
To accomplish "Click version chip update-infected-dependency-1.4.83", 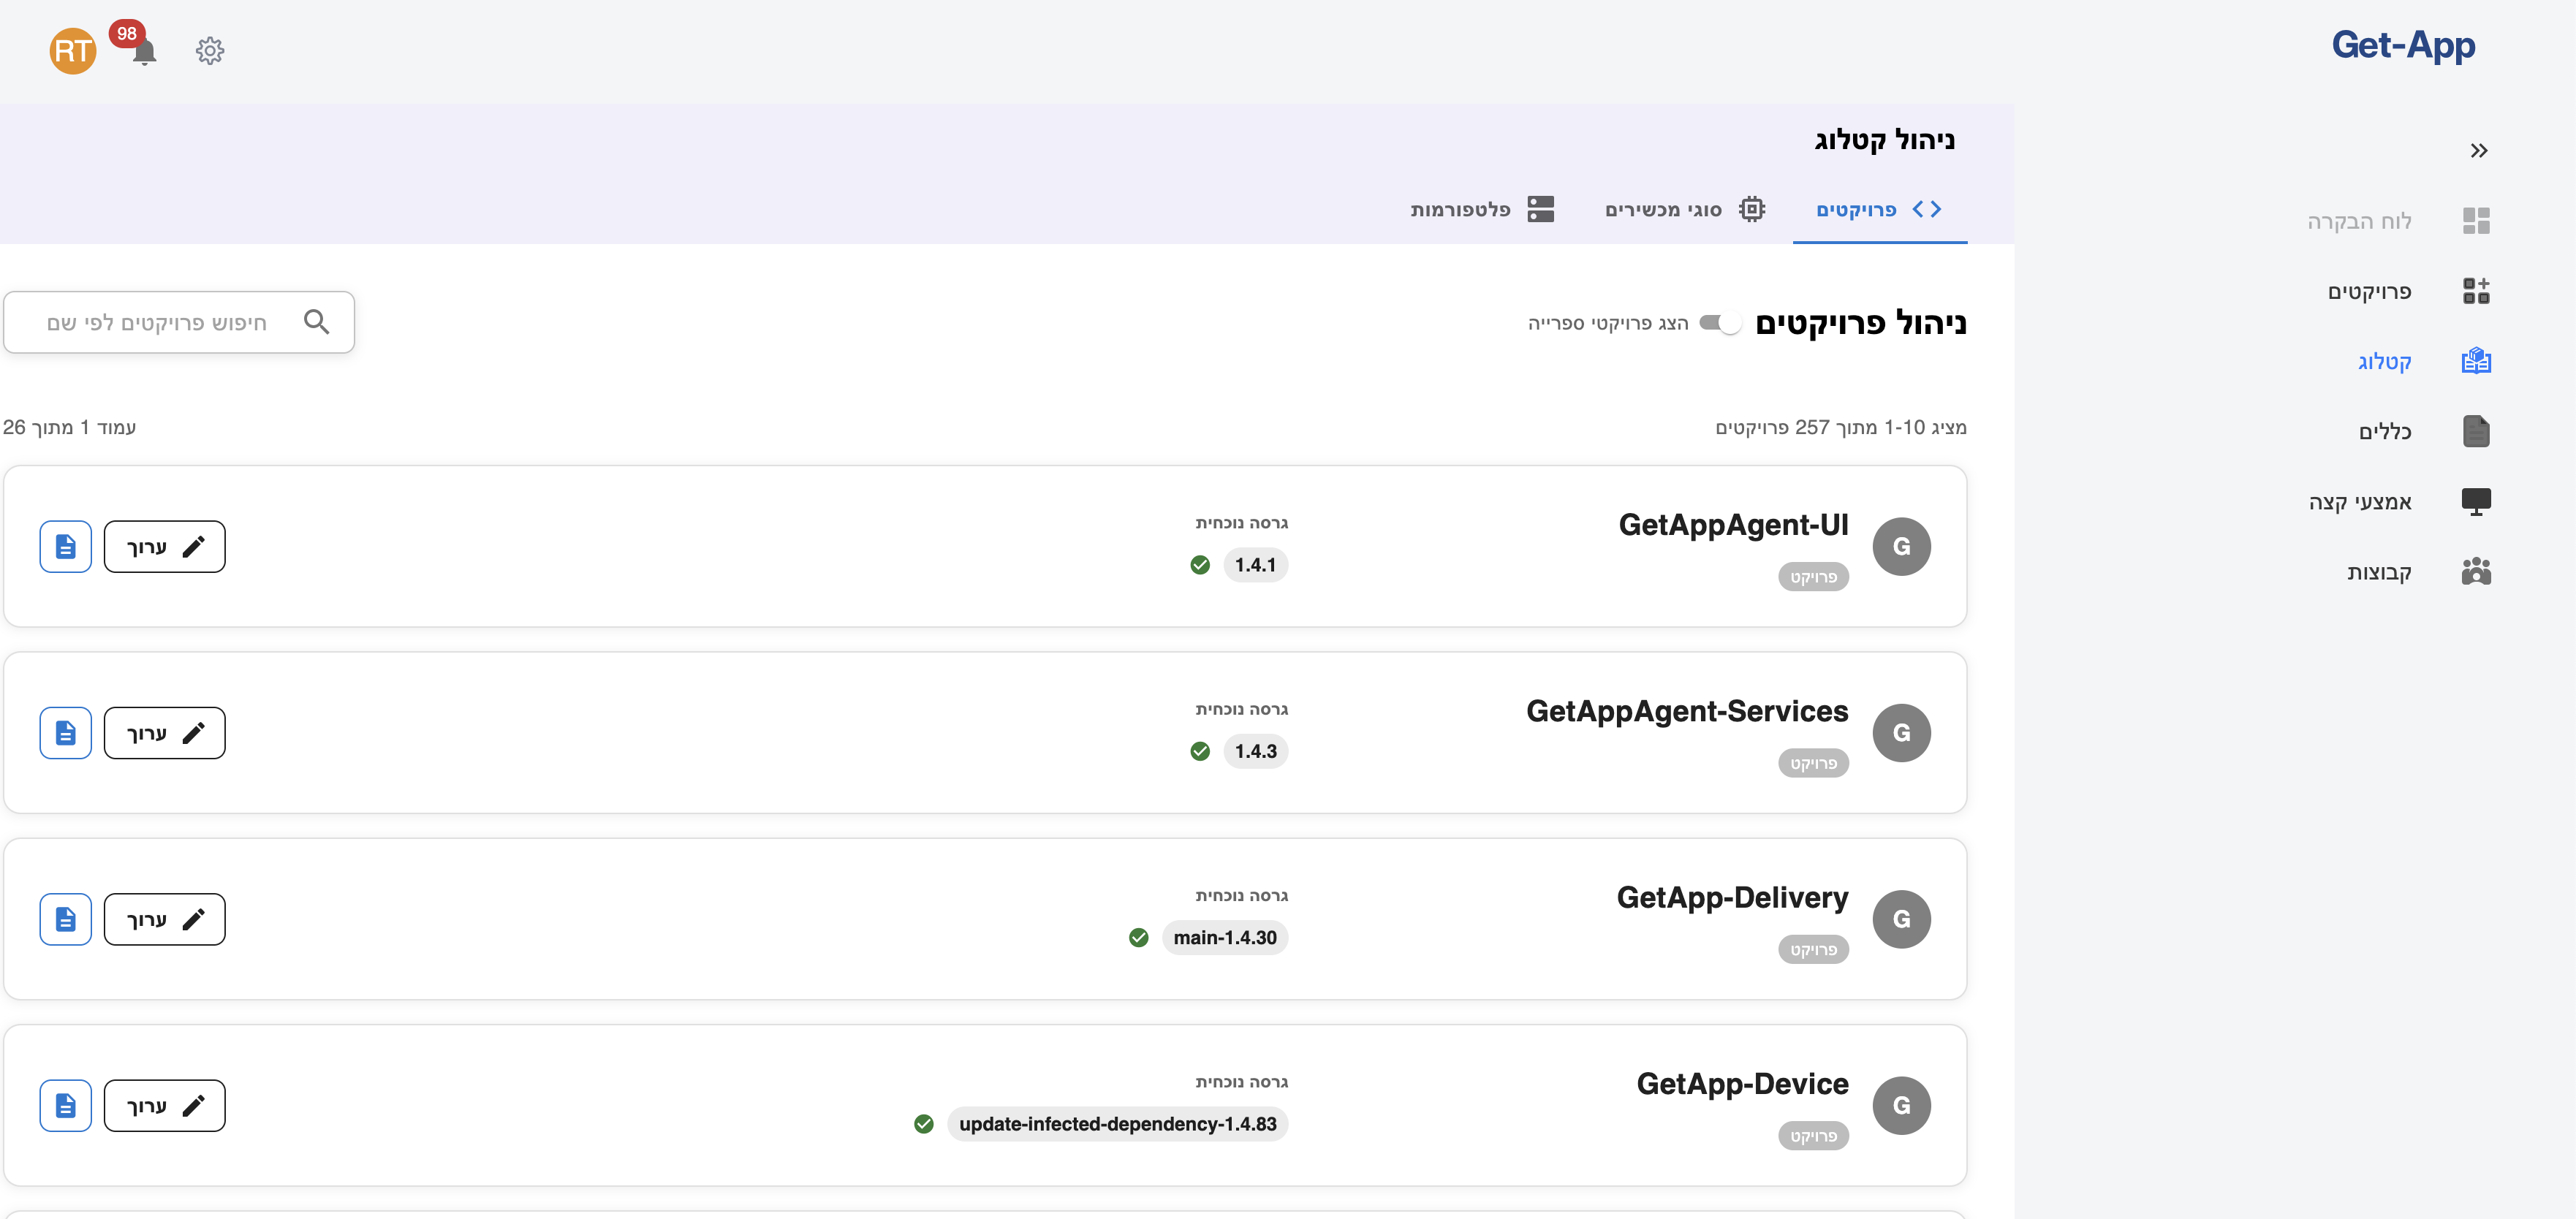I will [x=1117, y=1124].
